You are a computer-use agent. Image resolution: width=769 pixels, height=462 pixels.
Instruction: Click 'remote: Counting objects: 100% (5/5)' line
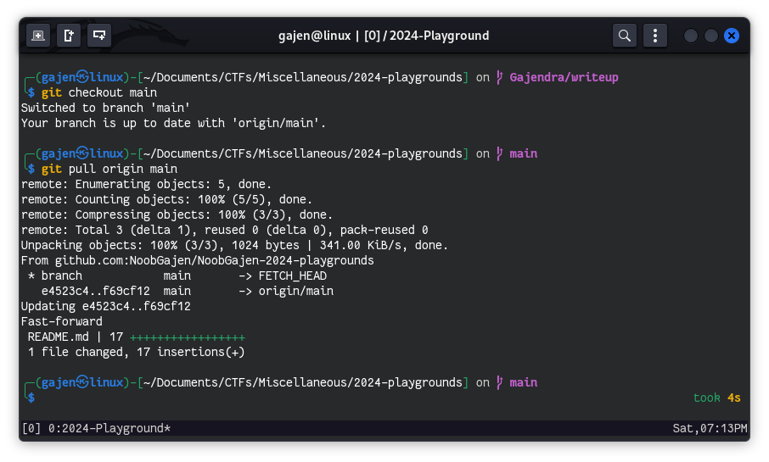(166, 199)
